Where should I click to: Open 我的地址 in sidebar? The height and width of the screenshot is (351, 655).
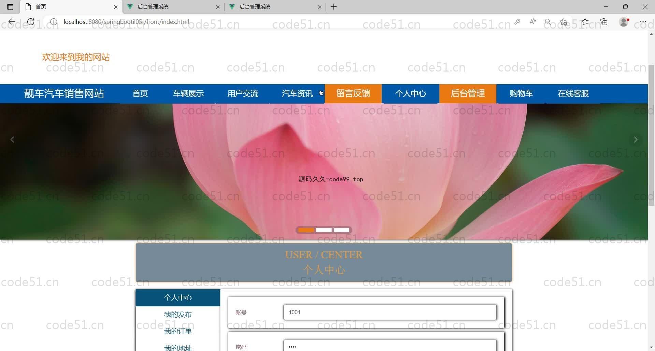(178, 347)
